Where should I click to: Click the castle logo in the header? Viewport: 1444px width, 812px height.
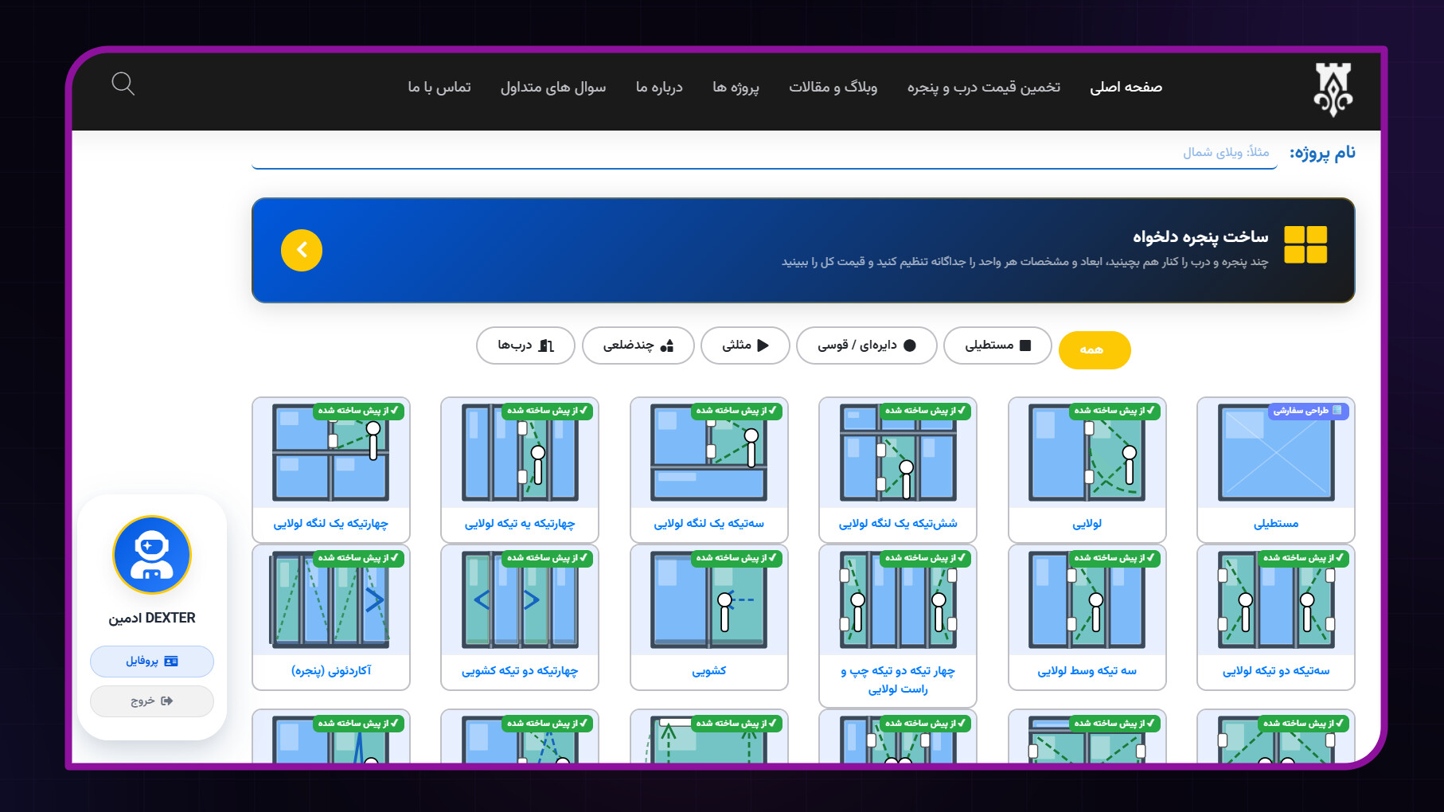tap(1333, 89)
